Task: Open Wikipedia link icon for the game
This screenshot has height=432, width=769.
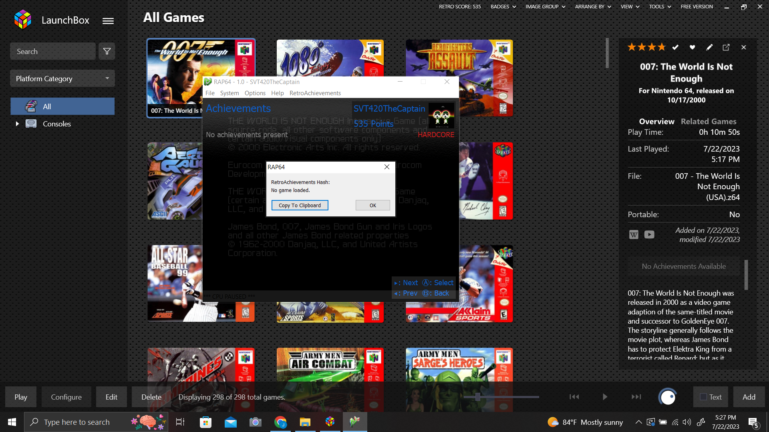Action: (634, 235)
